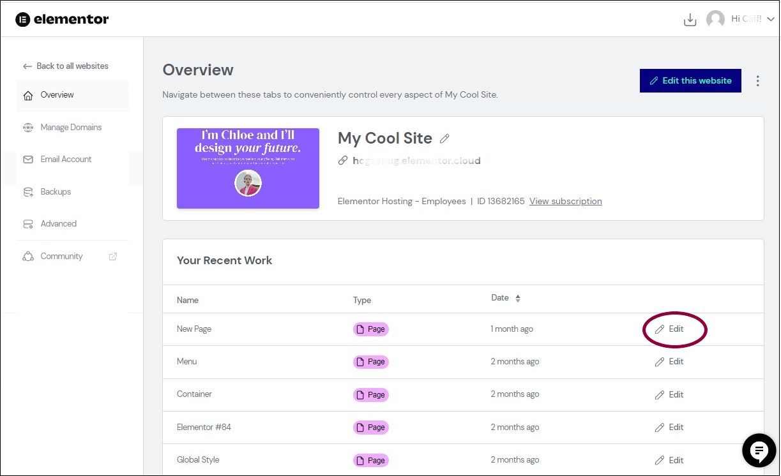
Task: Go back to all websites
Action: (x=66, y=66)
